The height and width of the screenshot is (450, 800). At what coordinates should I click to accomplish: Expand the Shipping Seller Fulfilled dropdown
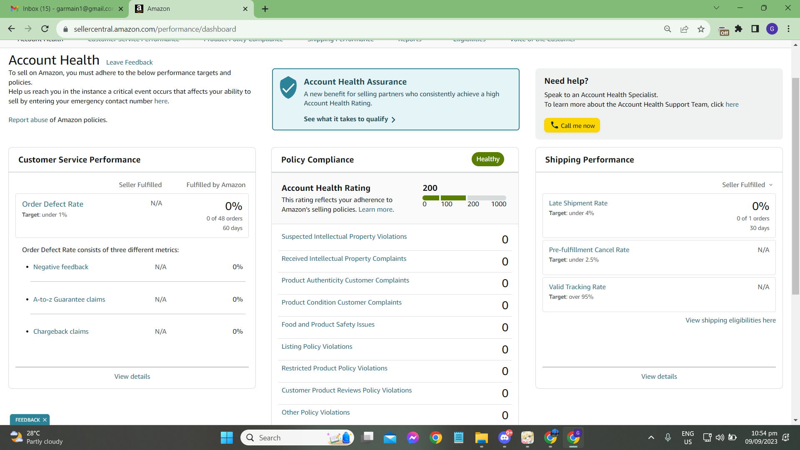click(x=747, y=185)
